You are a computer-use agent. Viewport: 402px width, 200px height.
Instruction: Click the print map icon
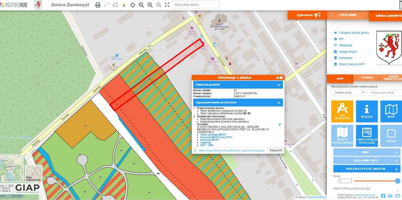[x=98, y=5]
